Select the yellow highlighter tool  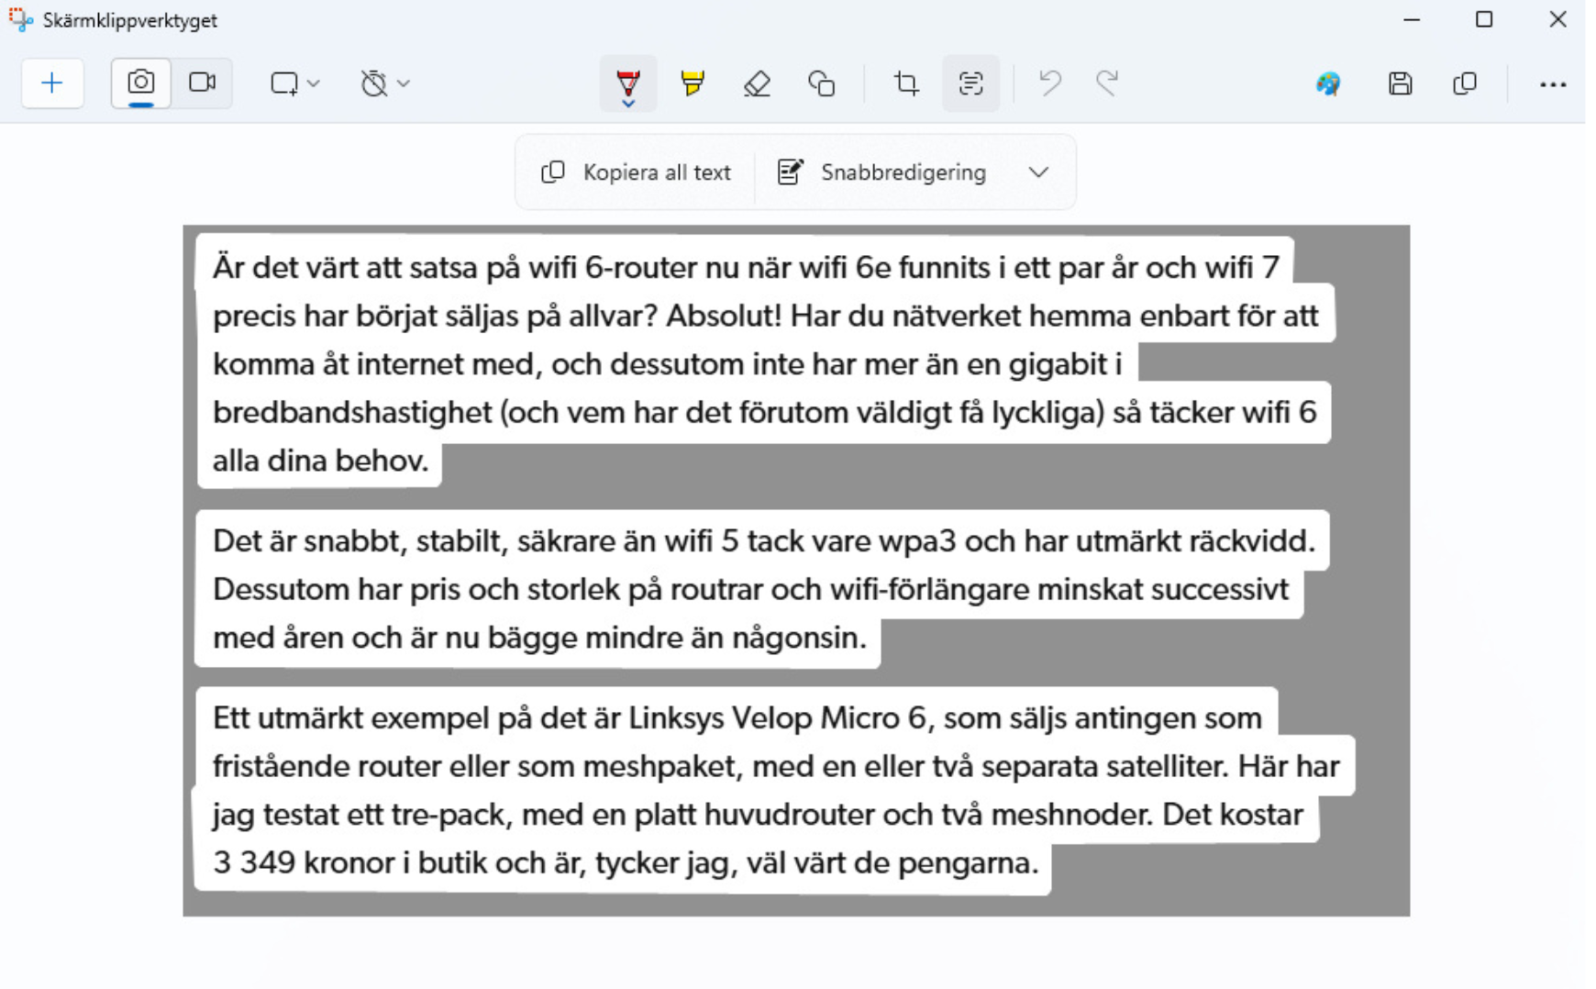693,83
